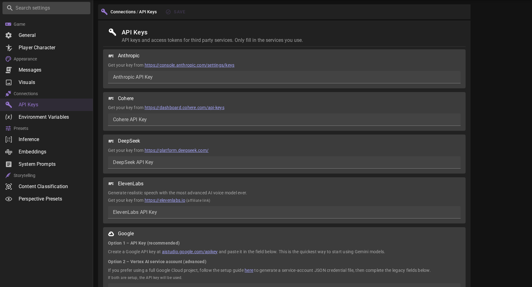Click the '(affiliate link)' text
Viewport: 532px width, 287px height.
pyautogui.click(x=198, y=201)
